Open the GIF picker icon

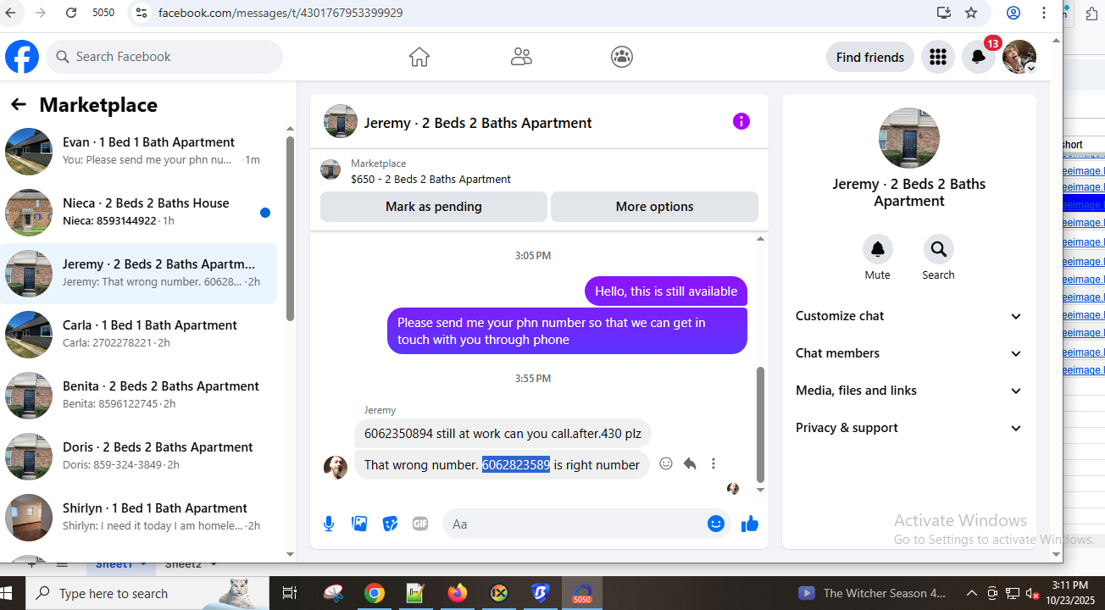pos(420,524)
